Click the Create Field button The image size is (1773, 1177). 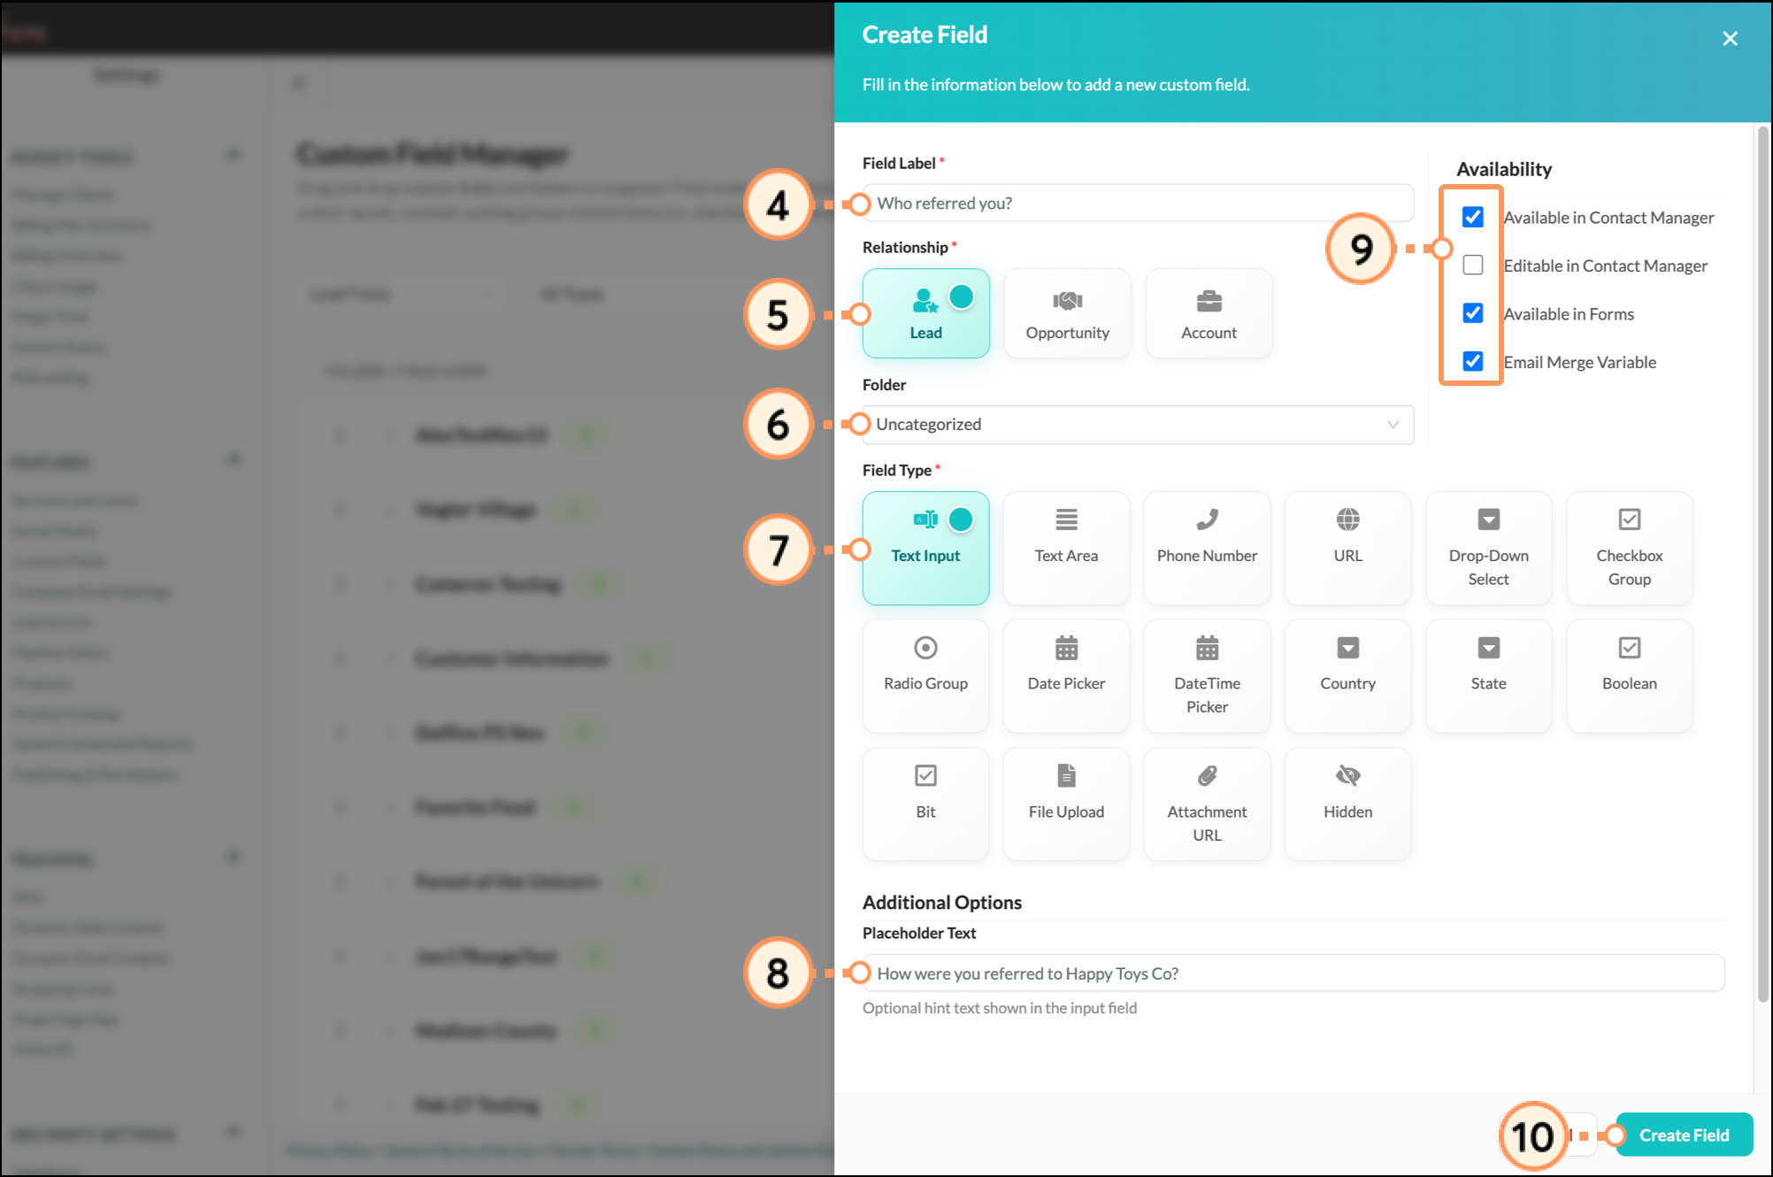pyautogui.click(x=1684, y=1135)
